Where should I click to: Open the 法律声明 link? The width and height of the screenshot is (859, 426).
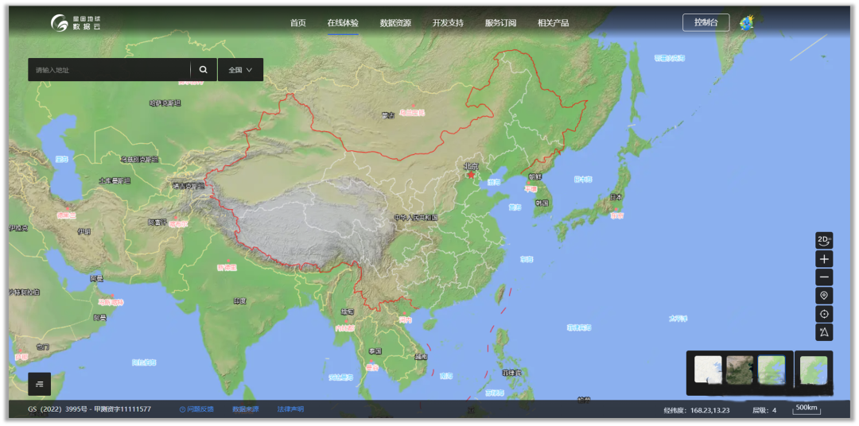point(290,409)
